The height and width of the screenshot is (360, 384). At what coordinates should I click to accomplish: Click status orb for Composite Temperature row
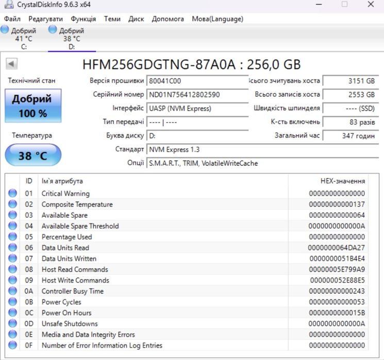point(12,204)
